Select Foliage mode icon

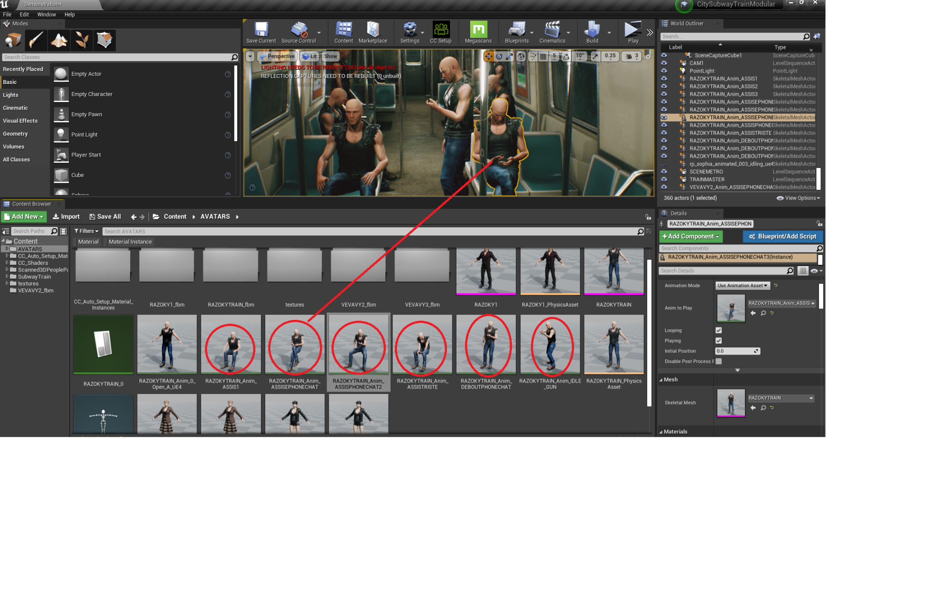pyautogui.click(x=82, y=40)
